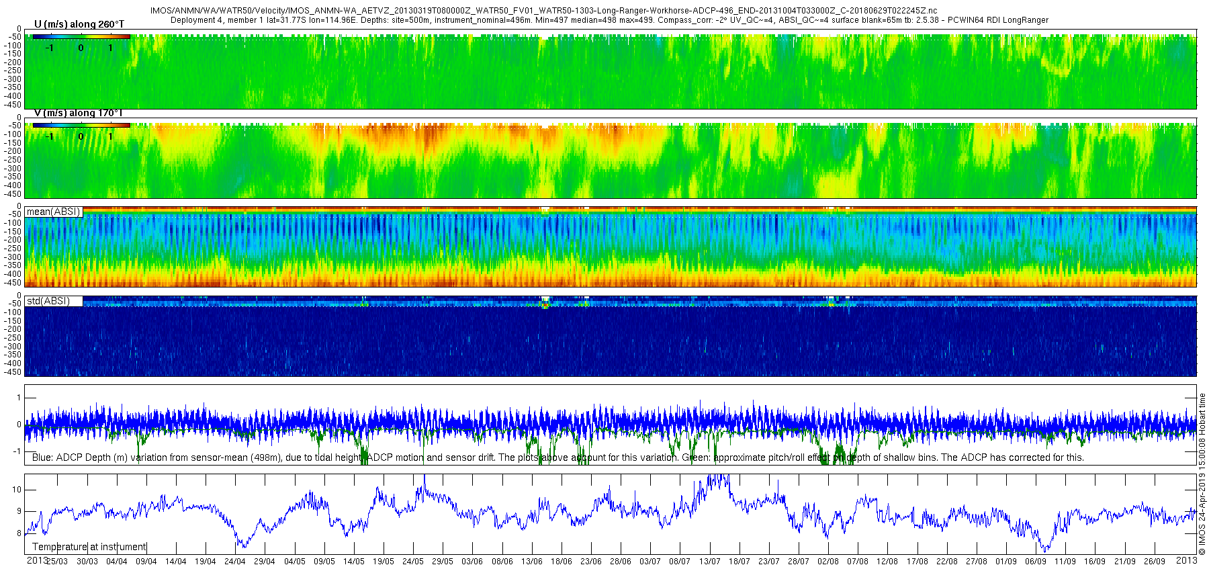This screenshot has width=1209, height=571.
Task: Click the 18/06 date tick label
Action: pyautogui.click(x=561, y=562)
